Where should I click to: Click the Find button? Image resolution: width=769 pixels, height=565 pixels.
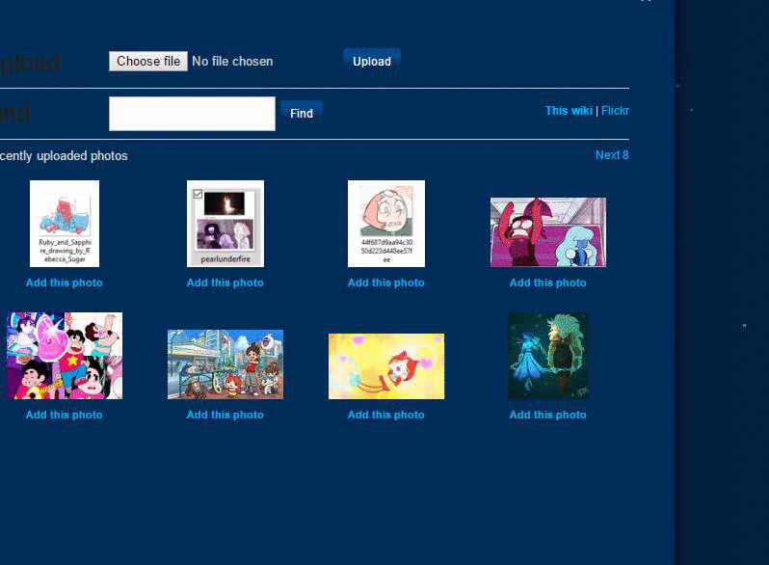coord(301,114)
